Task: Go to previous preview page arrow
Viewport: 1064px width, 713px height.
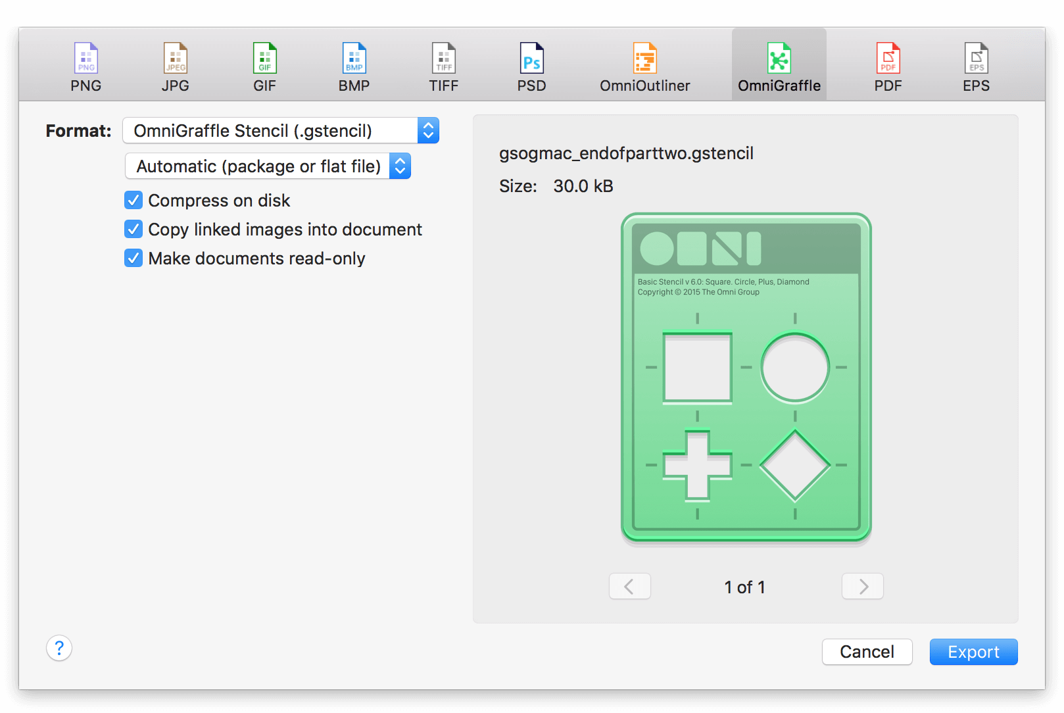Action: [x=630, y=586]
